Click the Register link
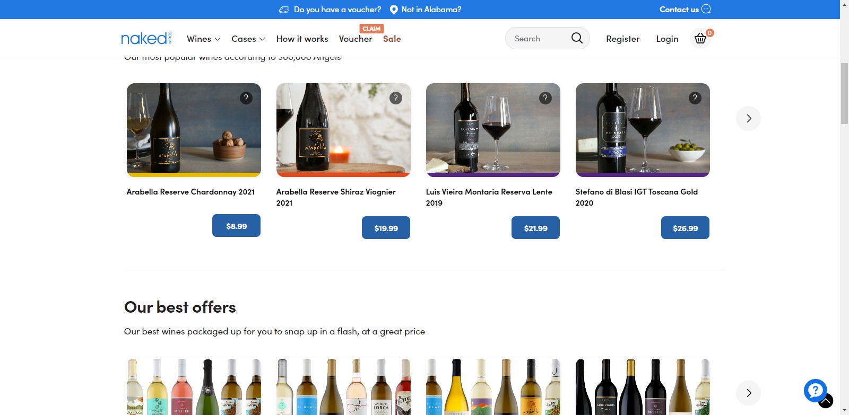 click(622, 39)
